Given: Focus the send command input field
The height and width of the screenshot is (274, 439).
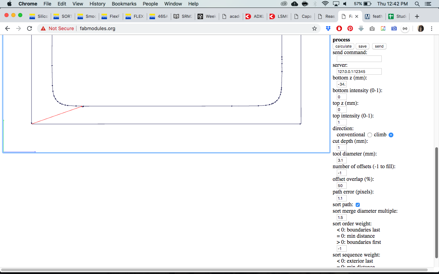Looking at the screenshot, I should click(359, 59).
